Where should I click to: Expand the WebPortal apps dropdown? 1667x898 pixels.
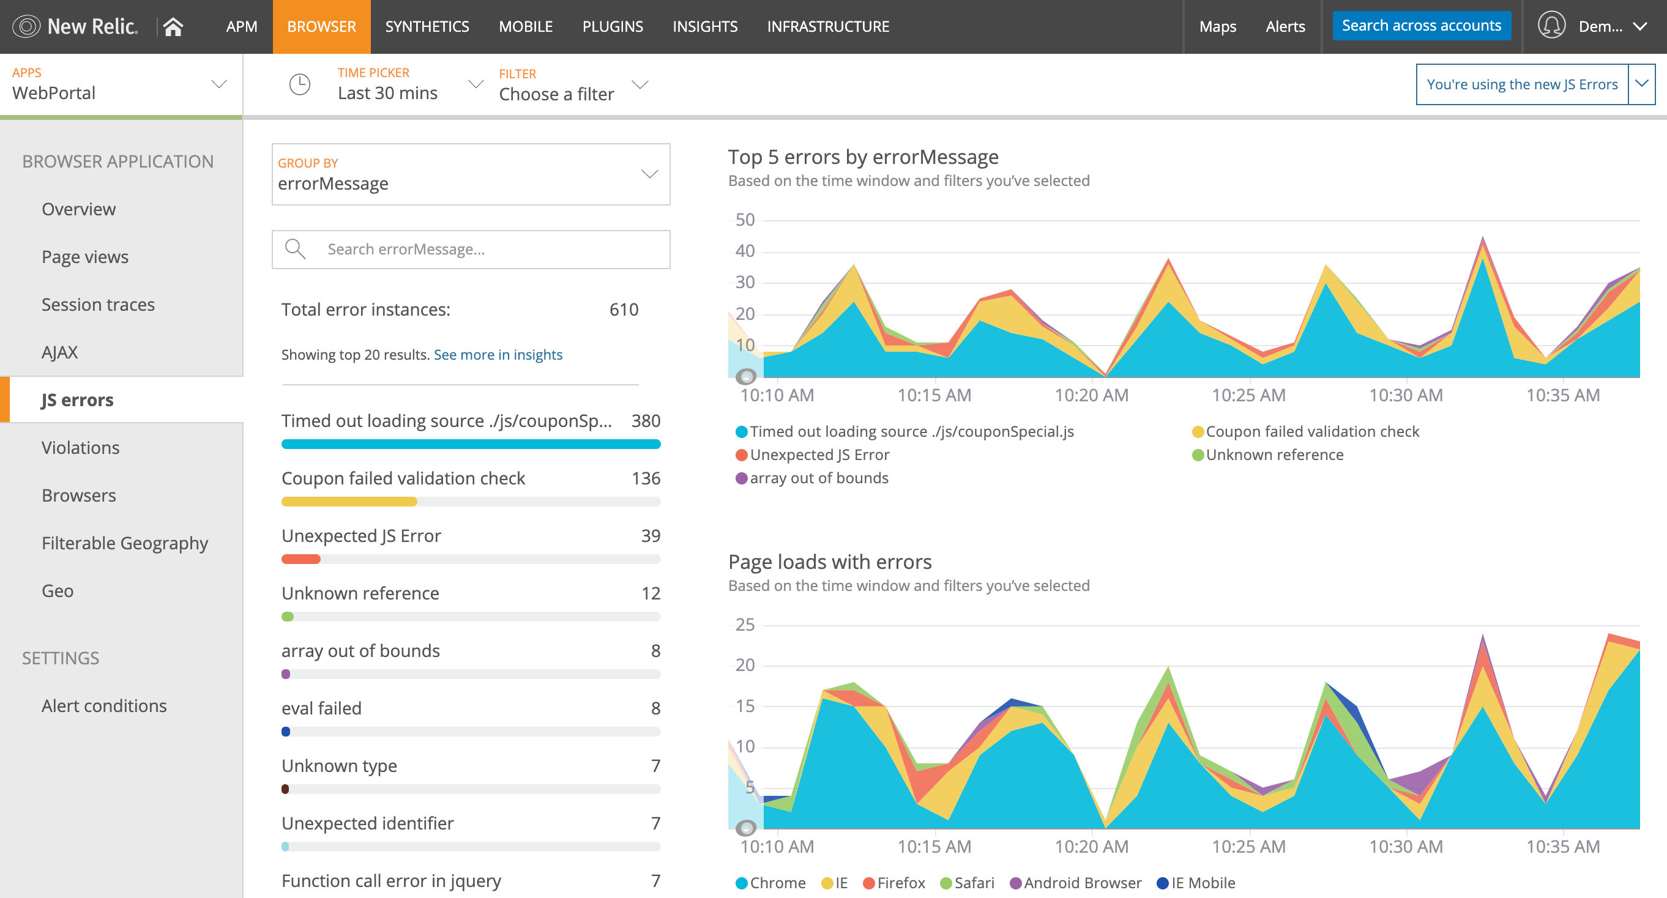click(x=121, y=85)
